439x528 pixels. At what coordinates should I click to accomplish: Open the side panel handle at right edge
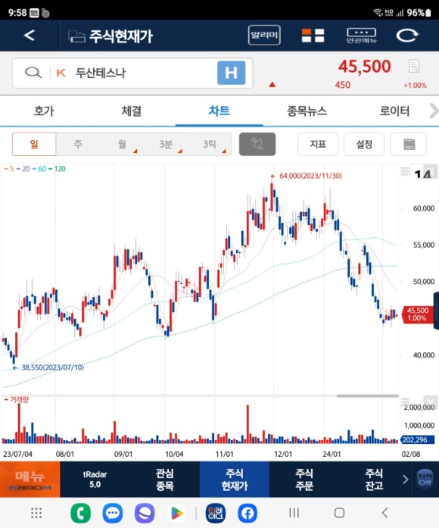tap(436, 310)
